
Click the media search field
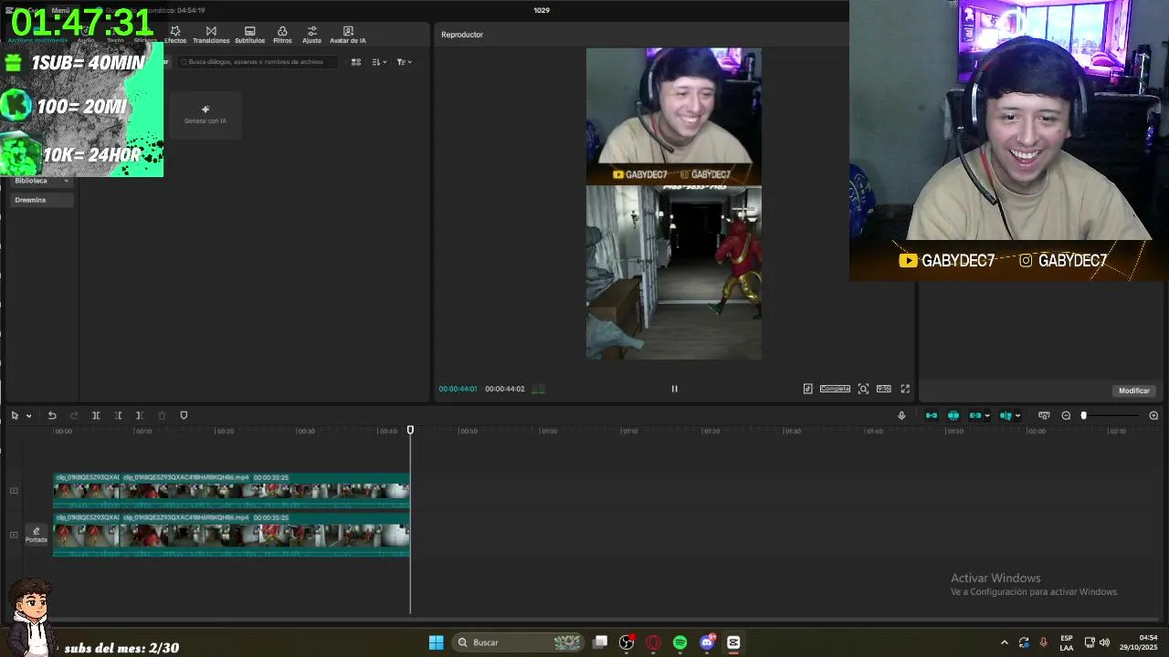tap(258, 62)
